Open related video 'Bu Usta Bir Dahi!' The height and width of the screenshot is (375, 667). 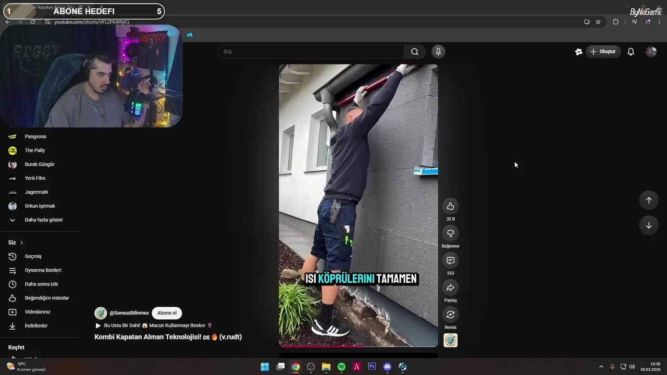pyautogui.click(x=154, y=326)
